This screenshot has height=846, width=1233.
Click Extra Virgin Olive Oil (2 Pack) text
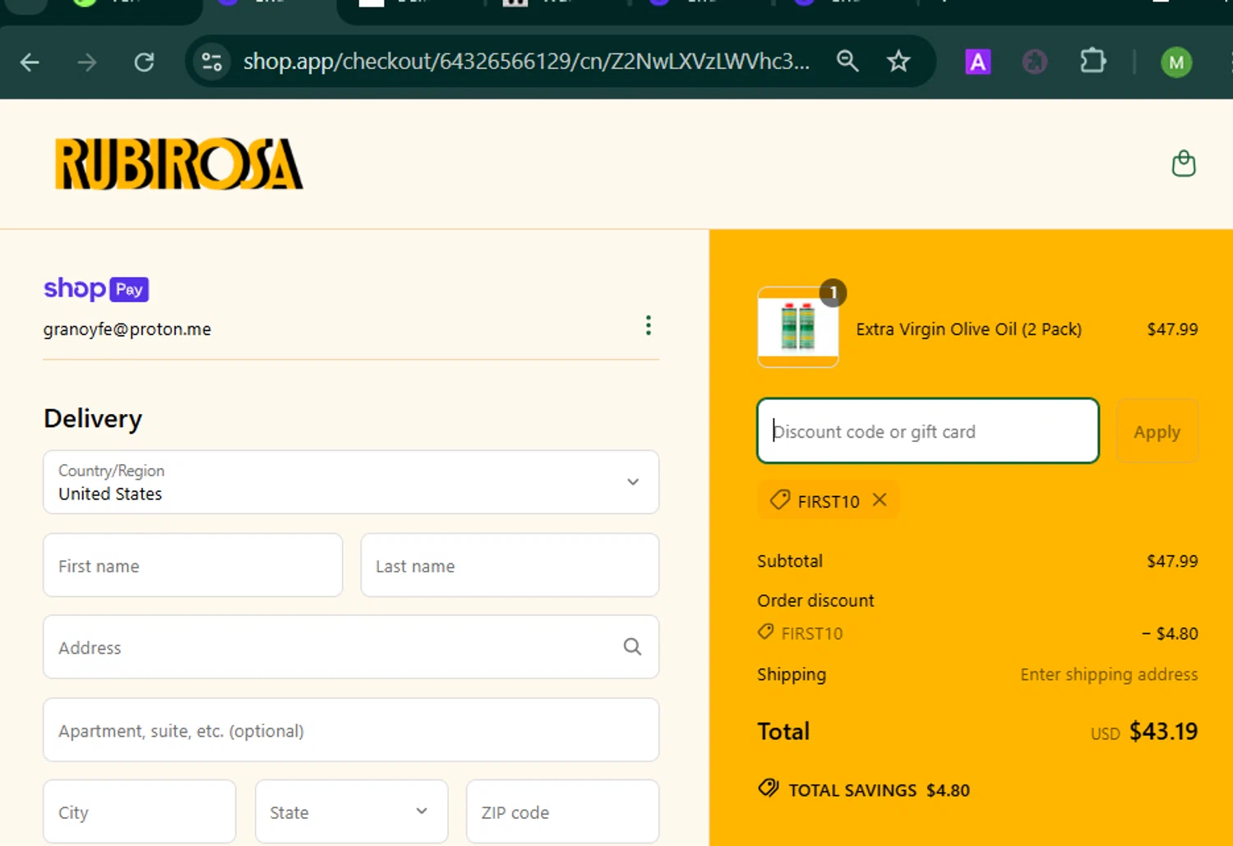(969, 329)
